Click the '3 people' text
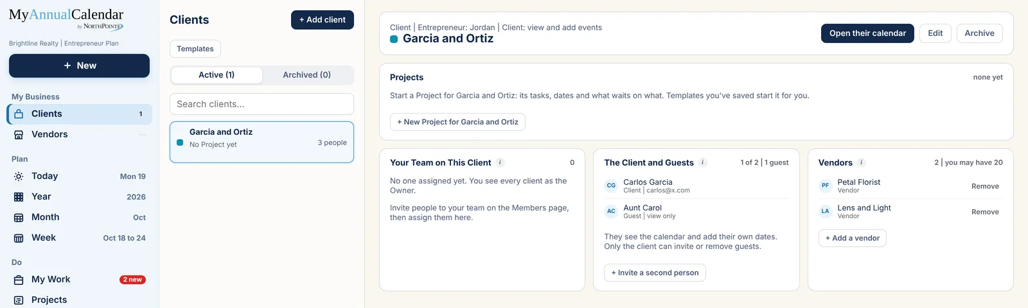This screenshot has width=1028, height=308. coord(332,142)
